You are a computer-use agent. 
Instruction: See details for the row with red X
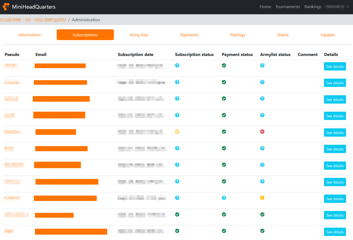335,133
